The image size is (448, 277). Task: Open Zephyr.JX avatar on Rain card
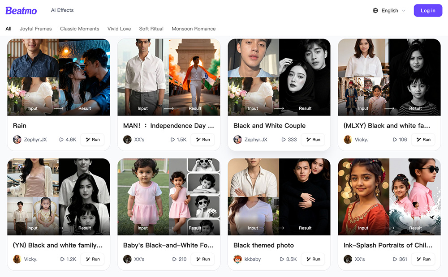pos(17,140)
